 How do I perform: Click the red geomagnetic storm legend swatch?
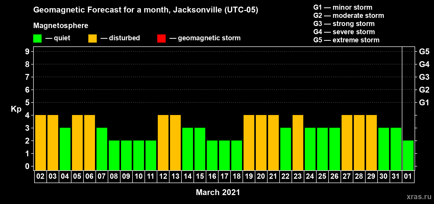[161, 39]
